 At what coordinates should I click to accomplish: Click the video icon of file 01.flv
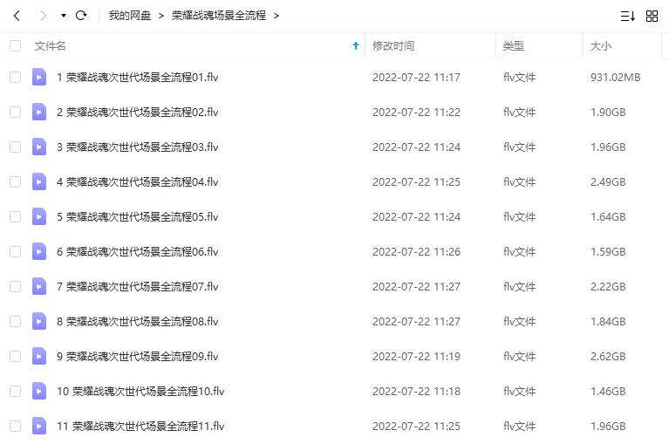39,78
